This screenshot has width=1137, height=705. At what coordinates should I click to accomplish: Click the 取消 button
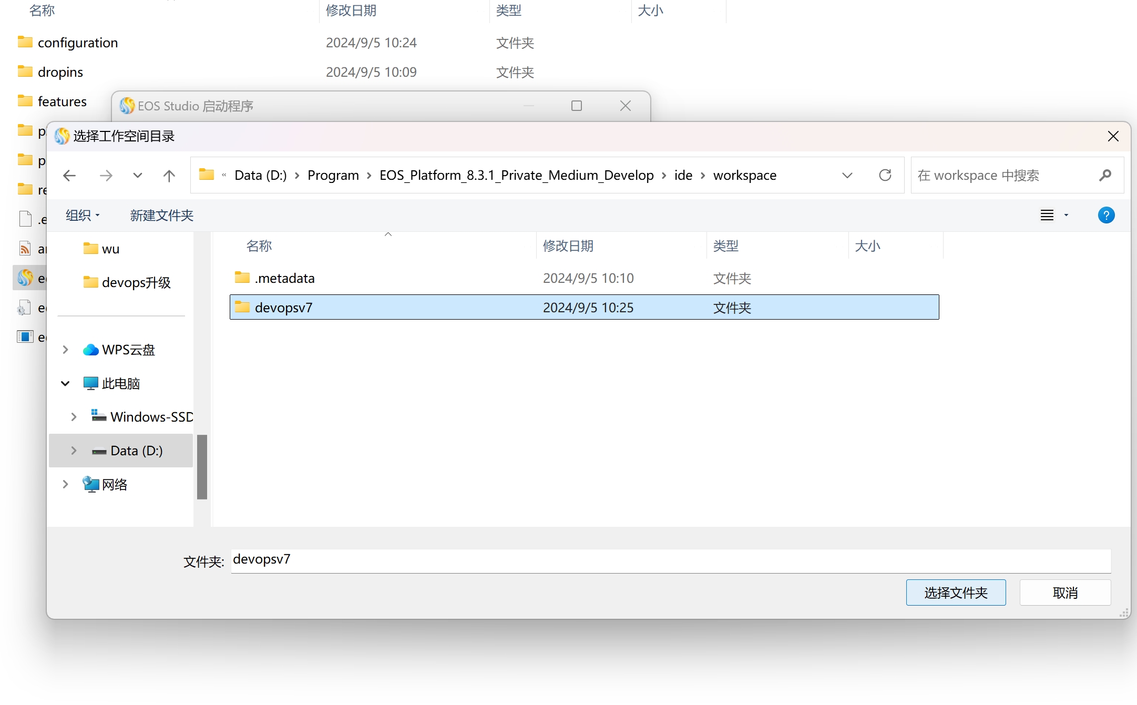(x=1065, y=592)
